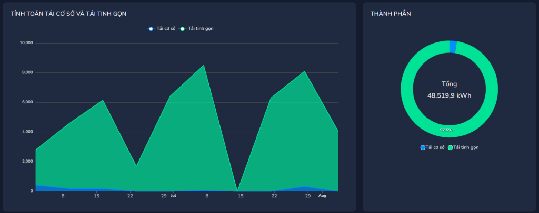The image size is (539, 213).
Task: Select the small blue segment of the donut
Action: 453,47
